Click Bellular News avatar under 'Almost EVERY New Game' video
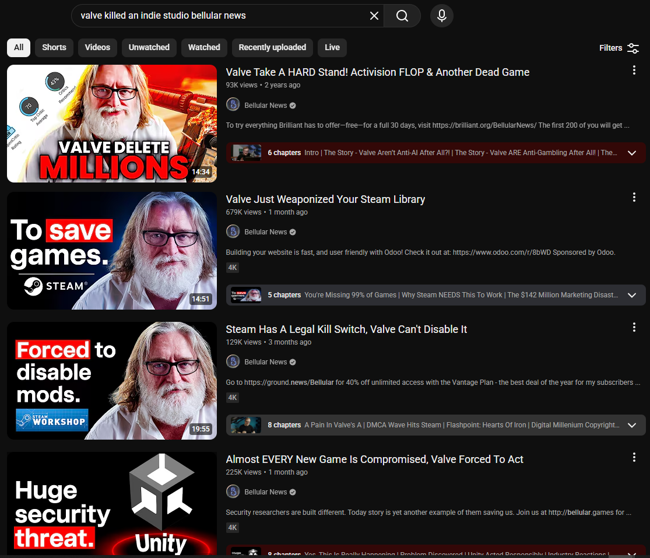The height and width of the screenshot is (558, 650). (233, 492)
